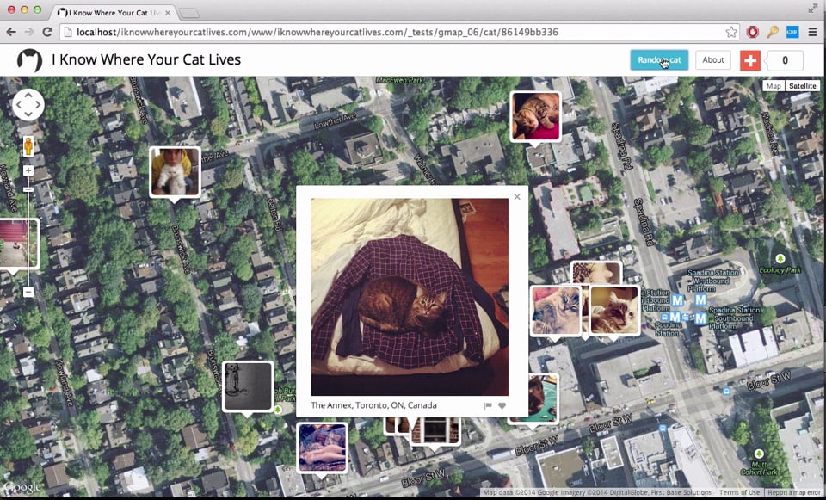
Task: Click the red Opera-style extension icon
Action: pyautogui.click(x=753, y=32)
